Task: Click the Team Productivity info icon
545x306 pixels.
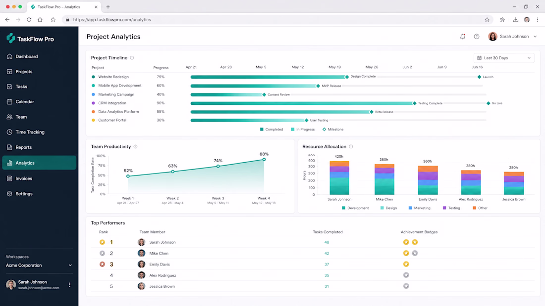Action: (x=136, y=147)
